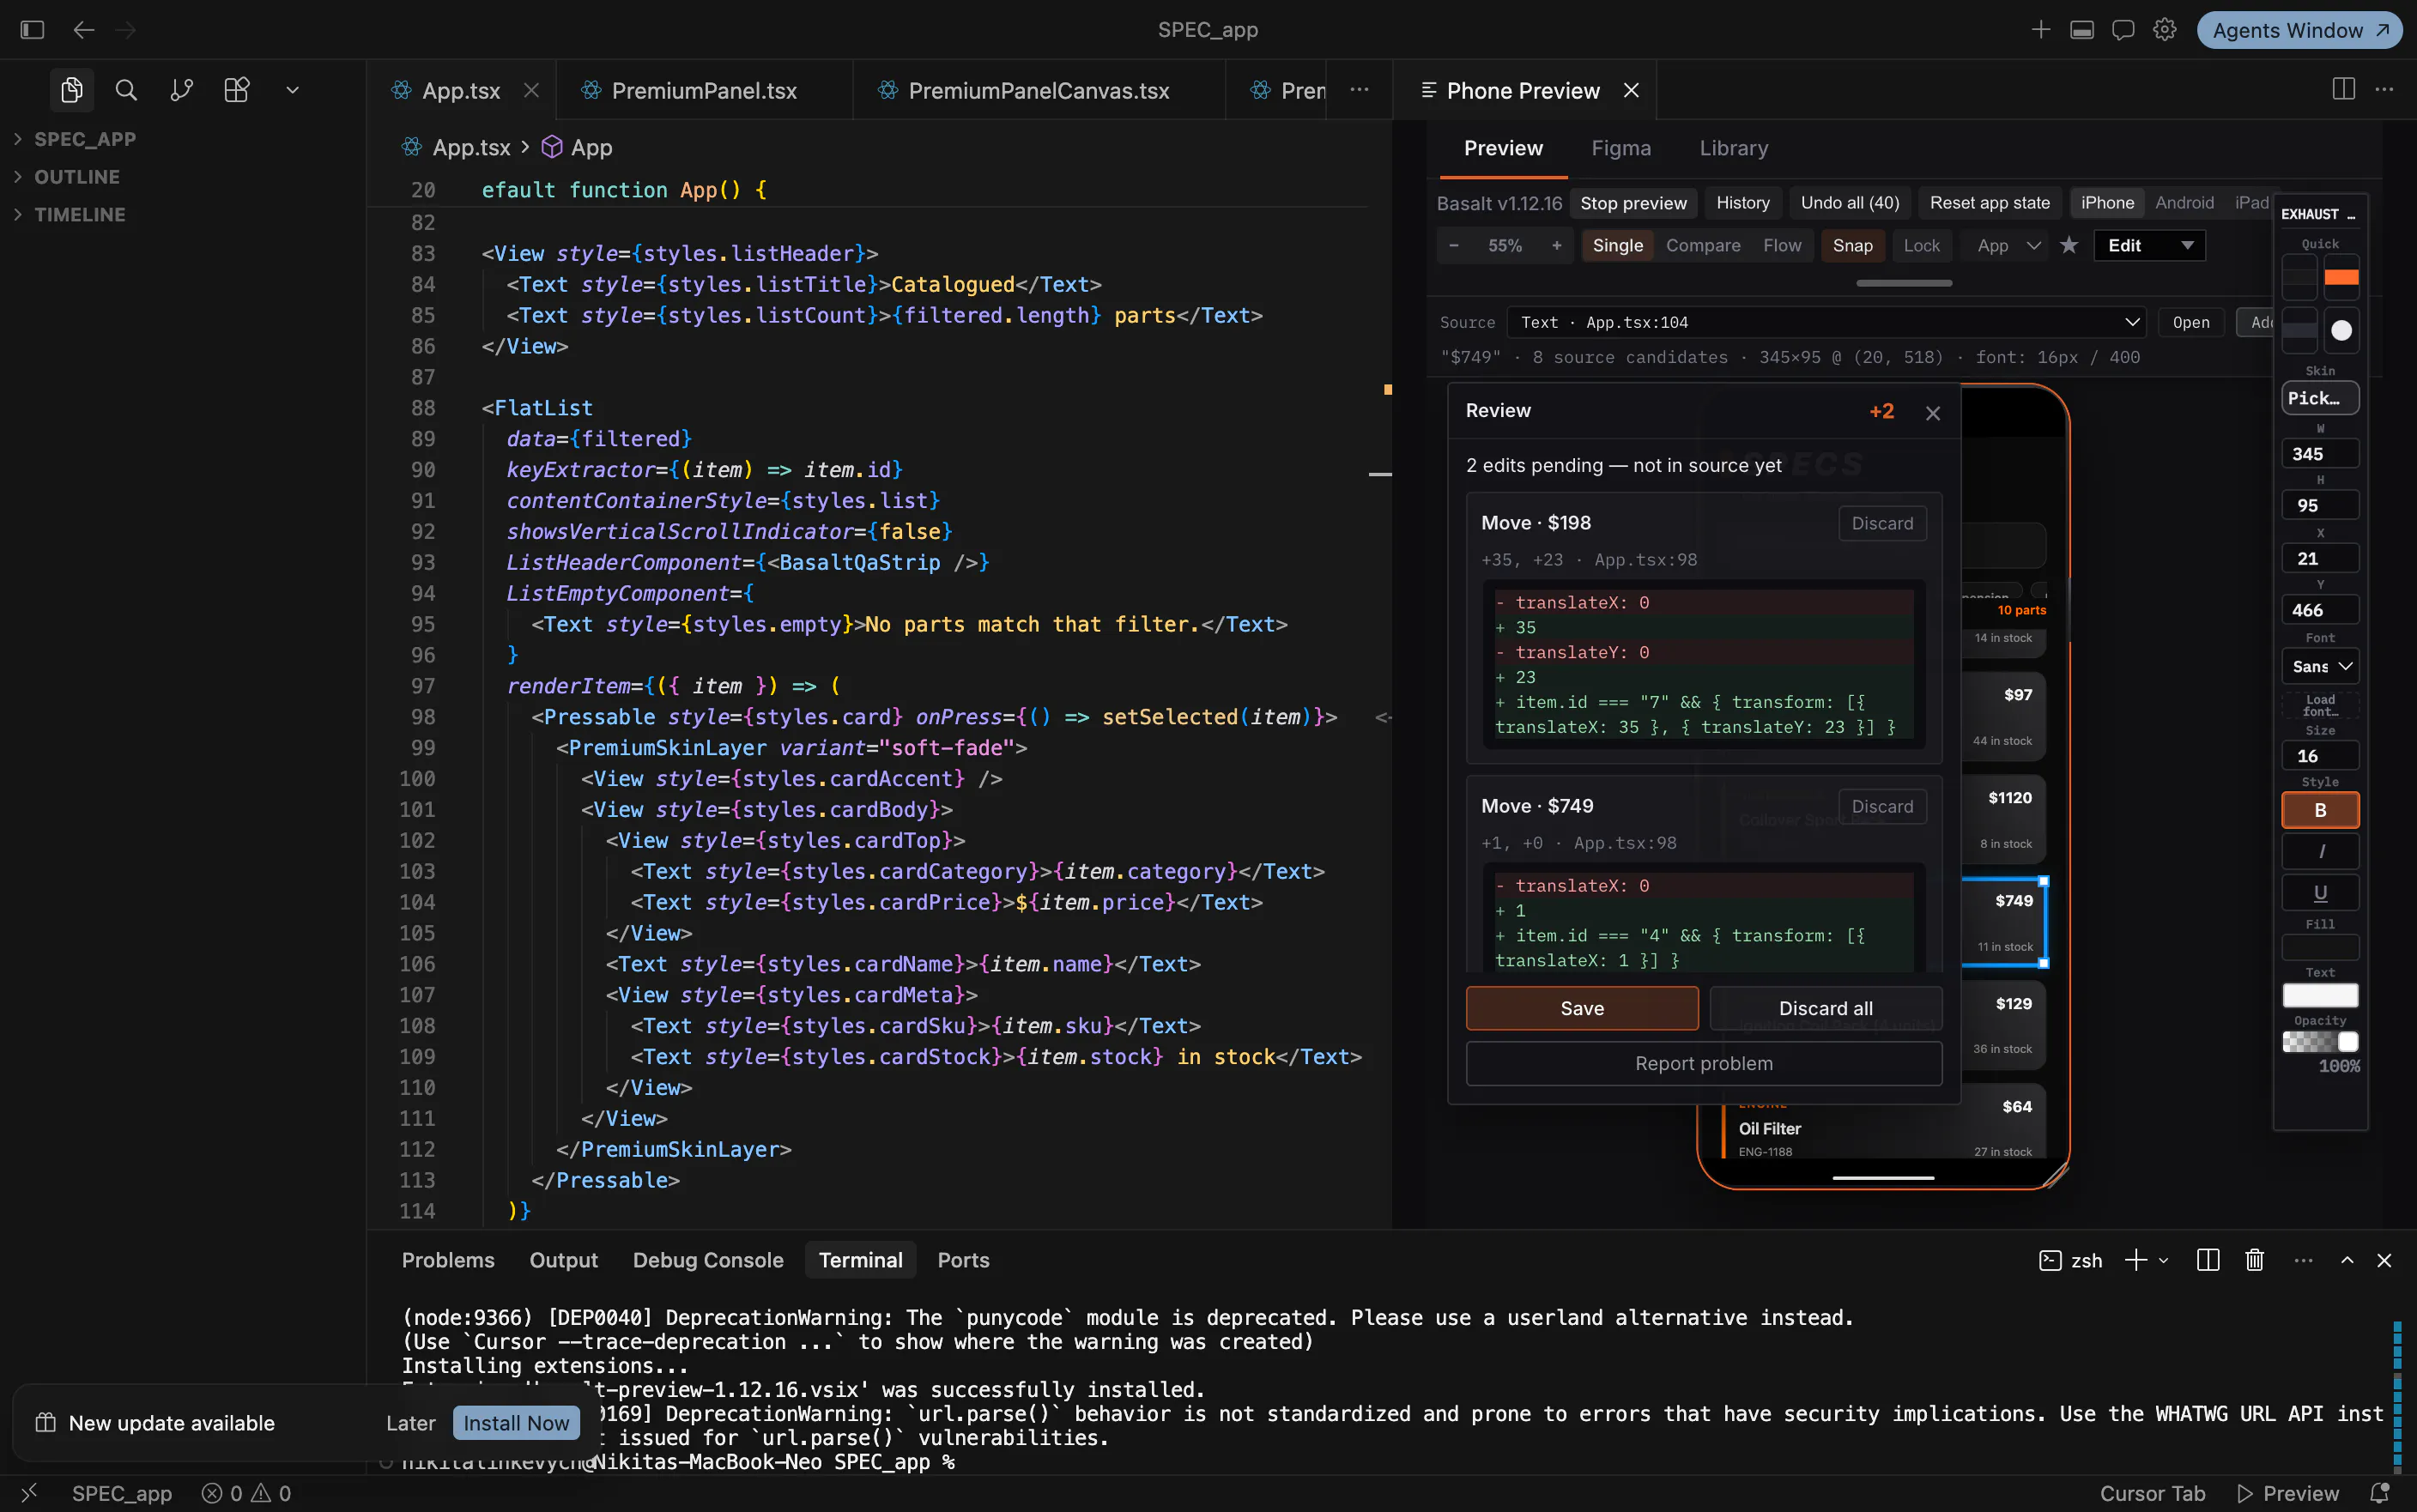This screenshot has height=1512, width=2417.
Task: Zoom out with the minus button
Action: click(1454, 245)
